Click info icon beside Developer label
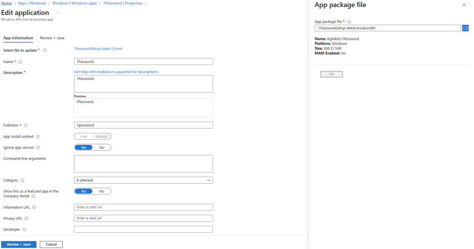Screen dimensions: 474x249 pyautogui.click(x=24, y=230)
